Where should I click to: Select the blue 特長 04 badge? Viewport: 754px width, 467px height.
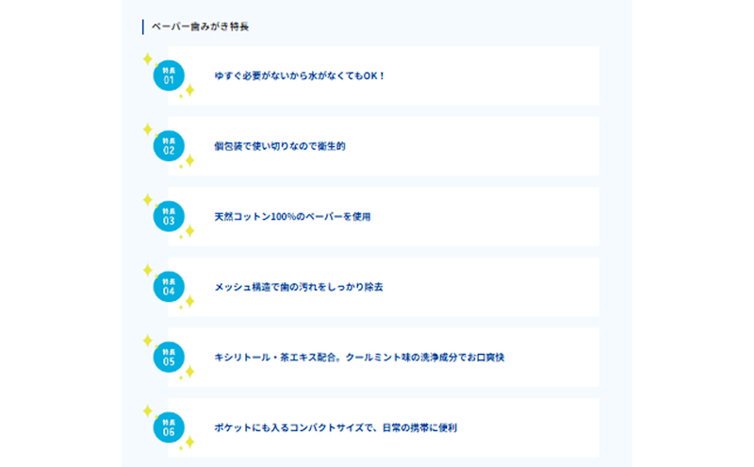click(x=169, y=286)
